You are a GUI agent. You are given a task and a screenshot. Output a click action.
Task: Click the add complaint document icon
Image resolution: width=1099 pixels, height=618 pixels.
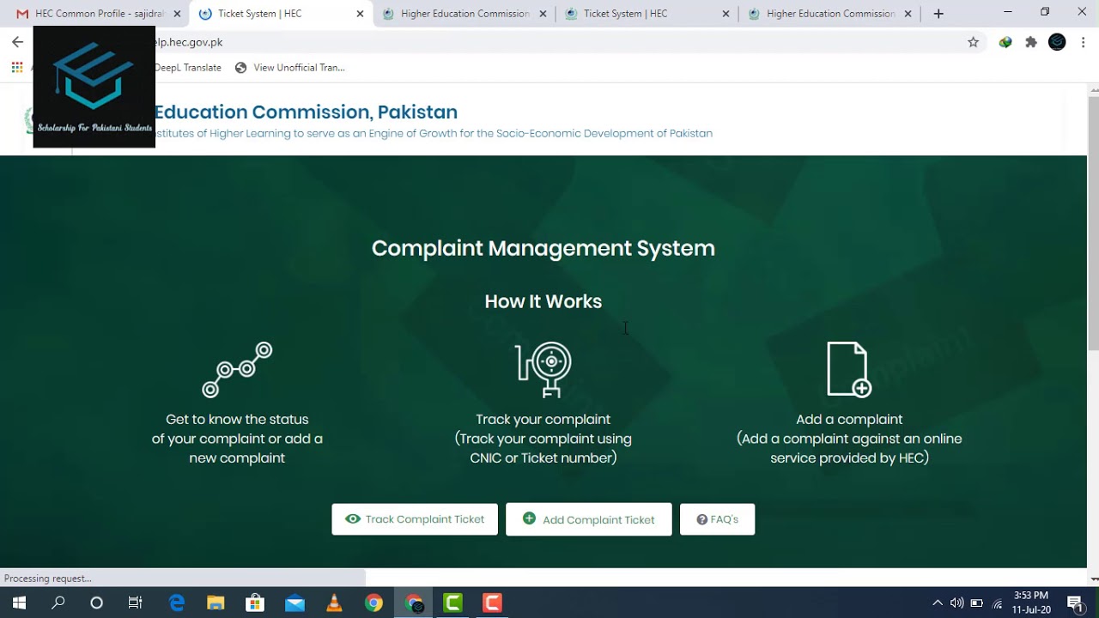(848, 370)
